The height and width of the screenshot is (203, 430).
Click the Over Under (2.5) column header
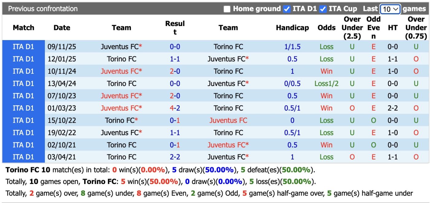[x=352, y=28]
